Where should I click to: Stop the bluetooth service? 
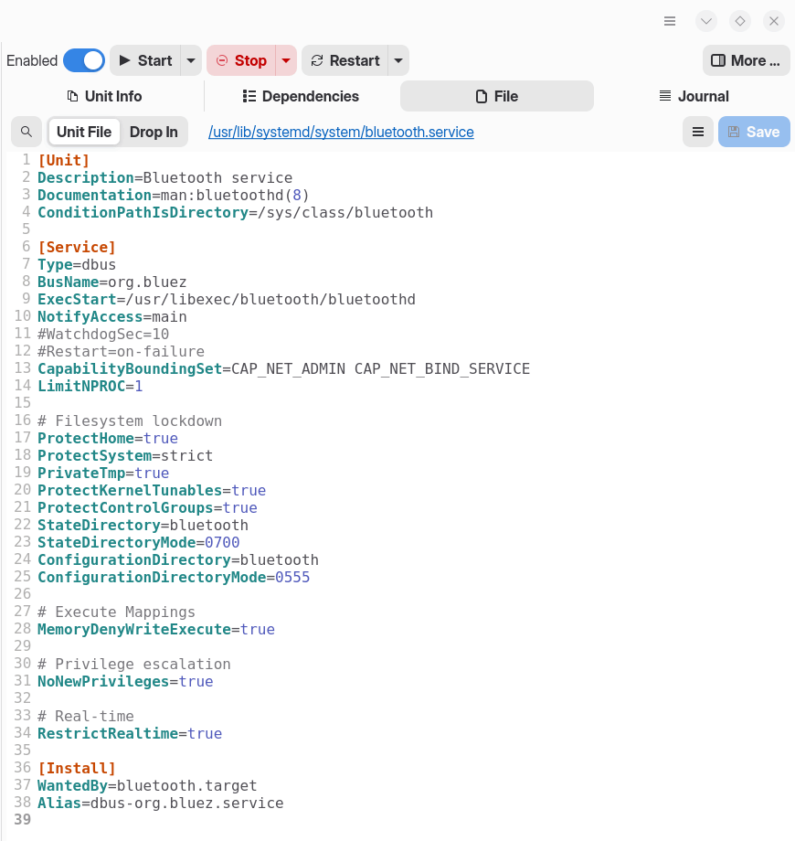241,60
